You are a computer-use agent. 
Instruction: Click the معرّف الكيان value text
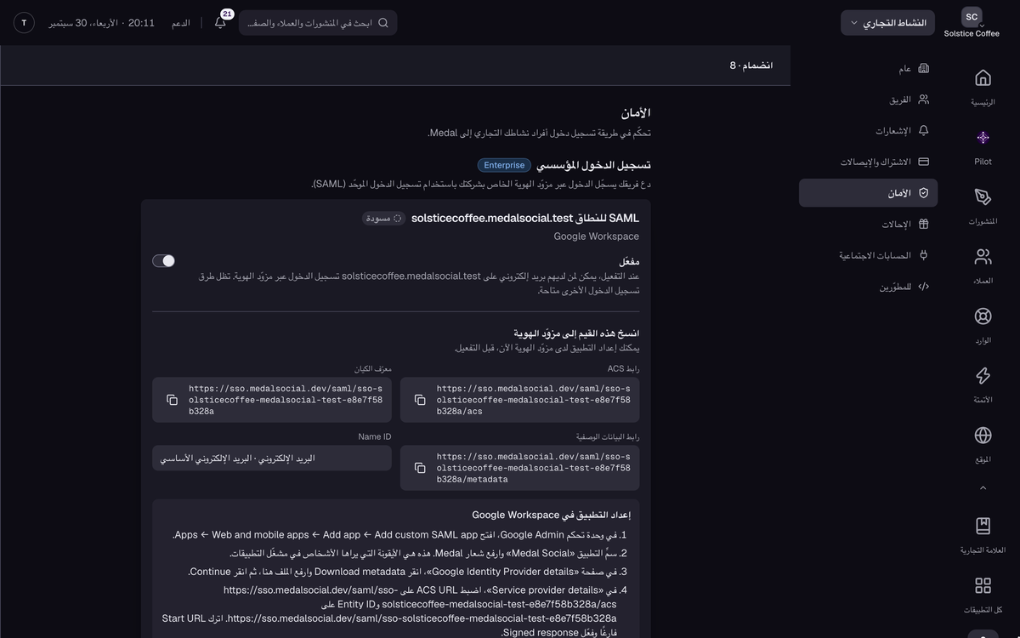click(x=286, y=400)
